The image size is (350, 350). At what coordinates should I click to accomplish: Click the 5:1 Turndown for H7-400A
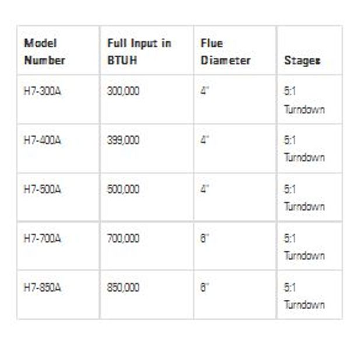pyautogui.click(x=304, y=149)
